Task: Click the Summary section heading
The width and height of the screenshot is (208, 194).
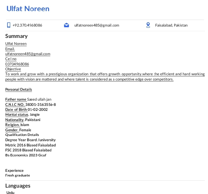Action: pyautogui.click(x=16, y=36)
